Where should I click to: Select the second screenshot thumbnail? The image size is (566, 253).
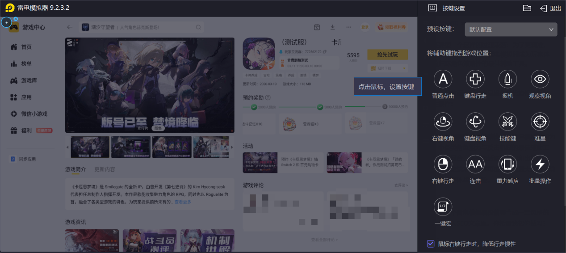coord(131,147)
